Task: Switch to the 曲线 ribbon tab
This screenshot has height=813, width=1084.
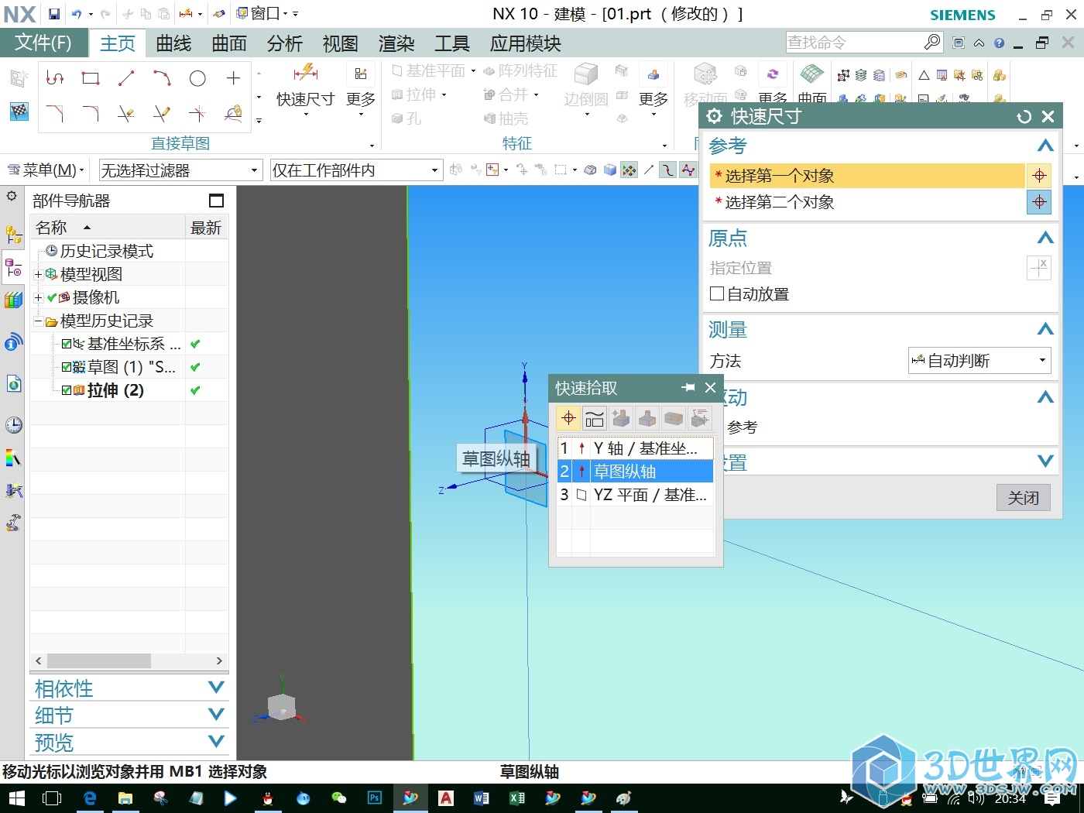Action: (173, 43)
